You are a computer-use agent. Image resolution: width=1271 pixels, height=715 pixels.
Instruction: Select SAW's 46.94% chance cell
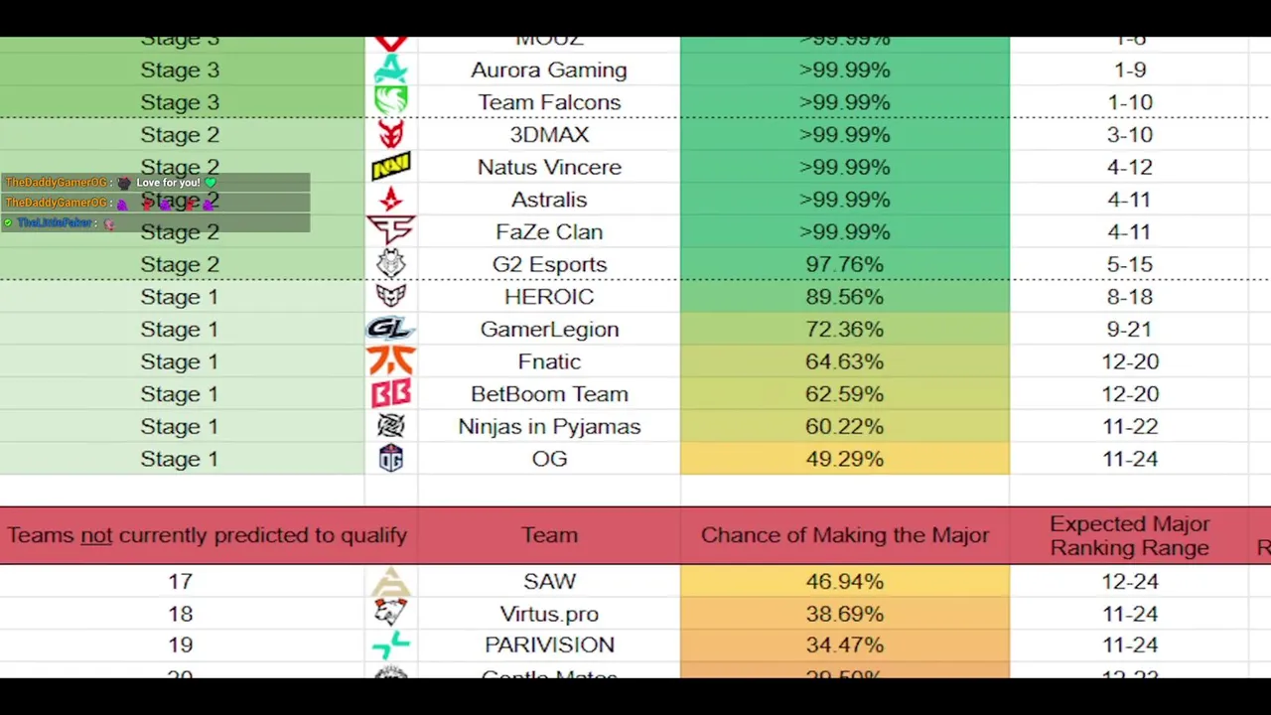[x=844, y=582]
